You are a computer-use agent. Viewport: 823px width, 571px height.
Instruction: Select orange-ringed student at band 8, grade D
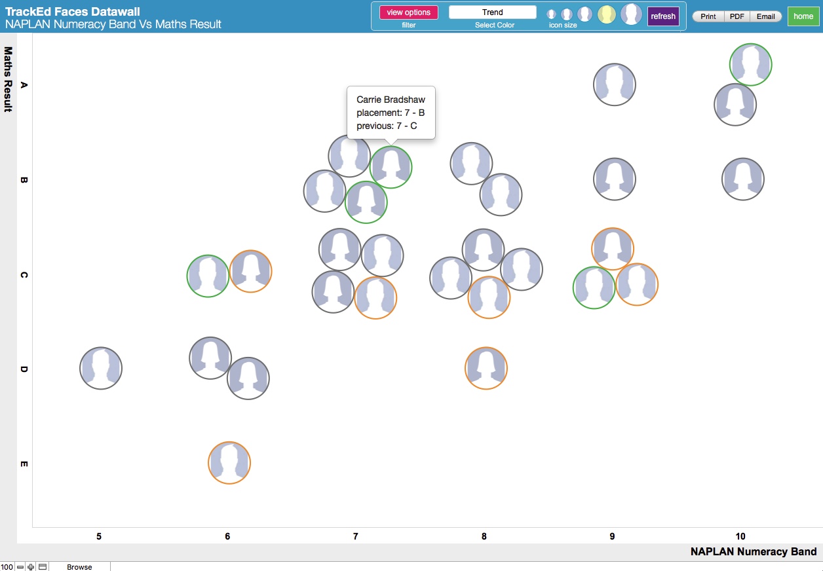[486, 369]
